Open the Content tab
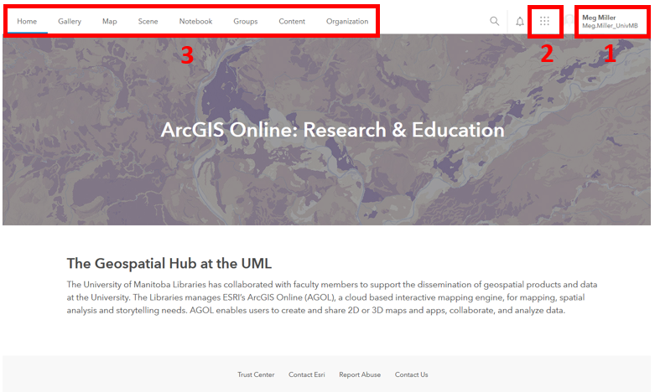655x392 pixels. pyautogui.click(x=292, y=21)
